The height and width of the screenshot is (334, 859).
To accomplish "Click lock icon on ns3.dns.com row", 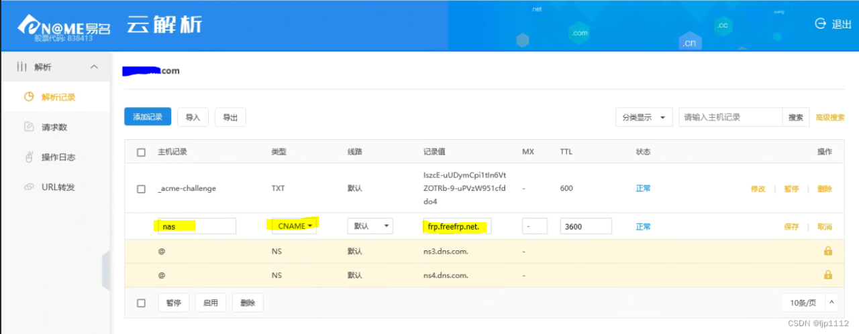I will 827,251.
